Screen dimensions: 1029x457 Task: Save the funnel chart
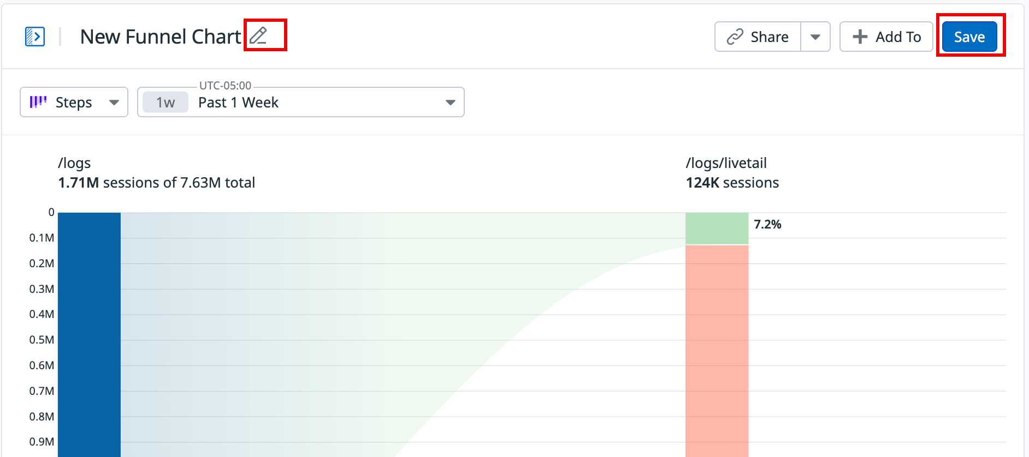click(969, 37)
